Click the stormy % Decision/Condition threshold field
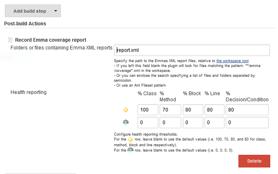278x174 pixels. pyautogui.click(x=247, y=123)
